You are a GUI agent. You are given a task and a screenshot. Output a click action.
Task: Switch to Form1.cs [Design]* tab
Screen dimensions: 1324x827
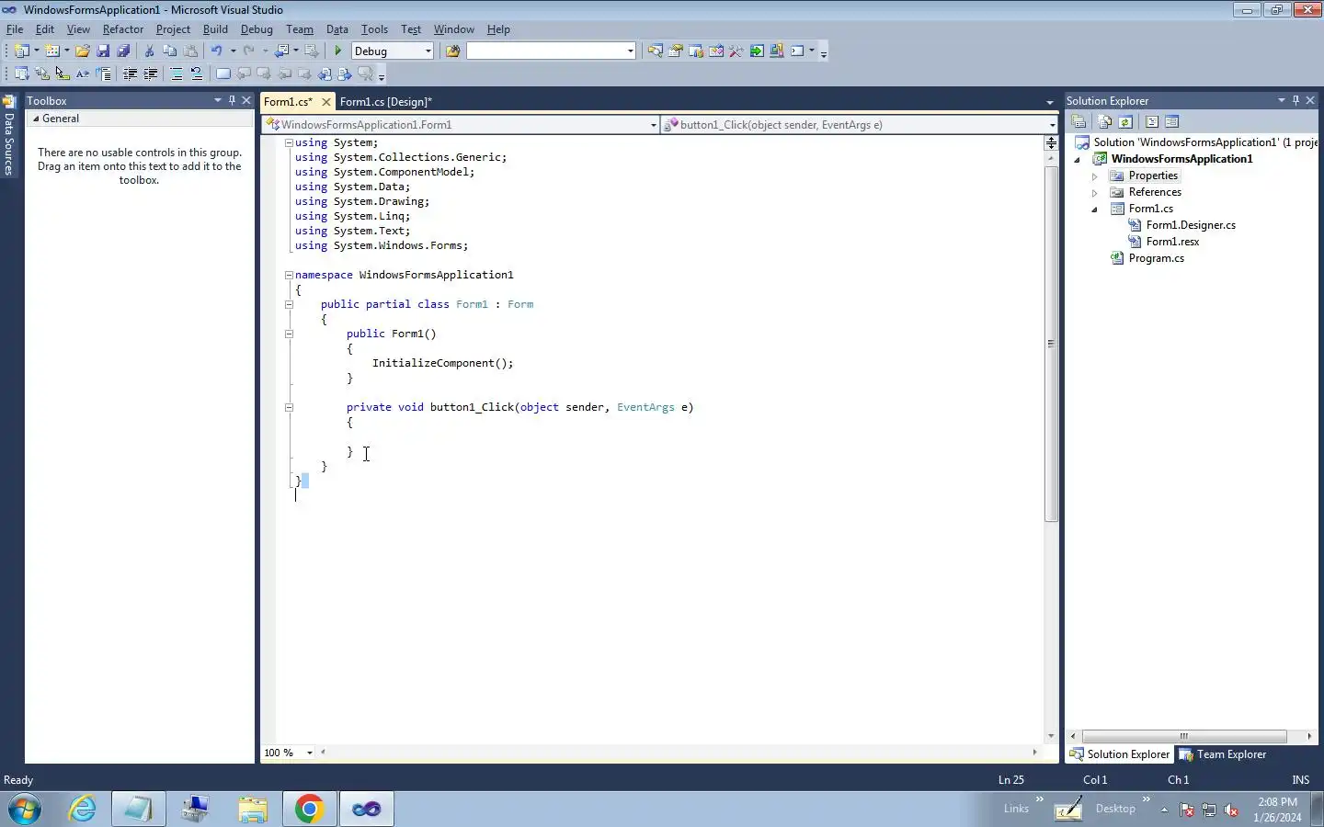coord(385,101)
